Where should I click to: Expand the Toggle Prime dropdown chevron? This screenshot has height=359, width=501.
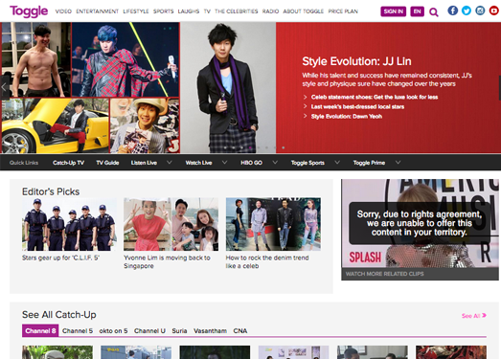click(398, 162)
